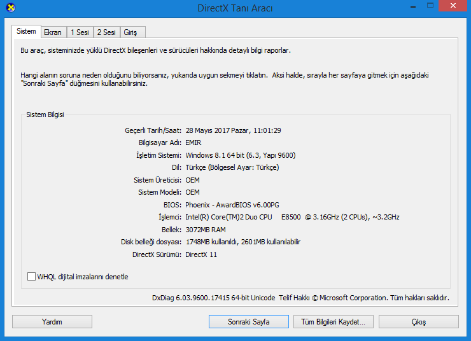Switch to the Ekran tab
This screenshot has height=341, width=471.
tap(53, 32)
